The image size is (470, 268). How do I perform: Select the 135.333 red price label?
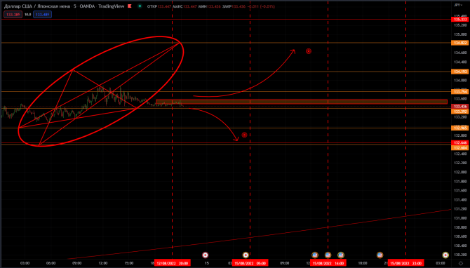point(460,20)
